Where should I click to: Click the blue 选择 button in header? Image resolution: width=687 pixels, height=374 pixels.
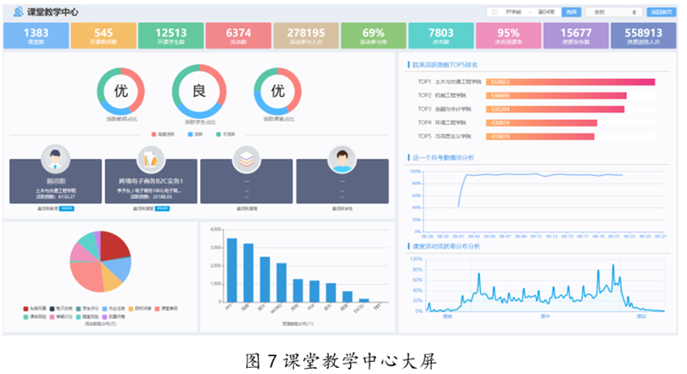(571, 12)
